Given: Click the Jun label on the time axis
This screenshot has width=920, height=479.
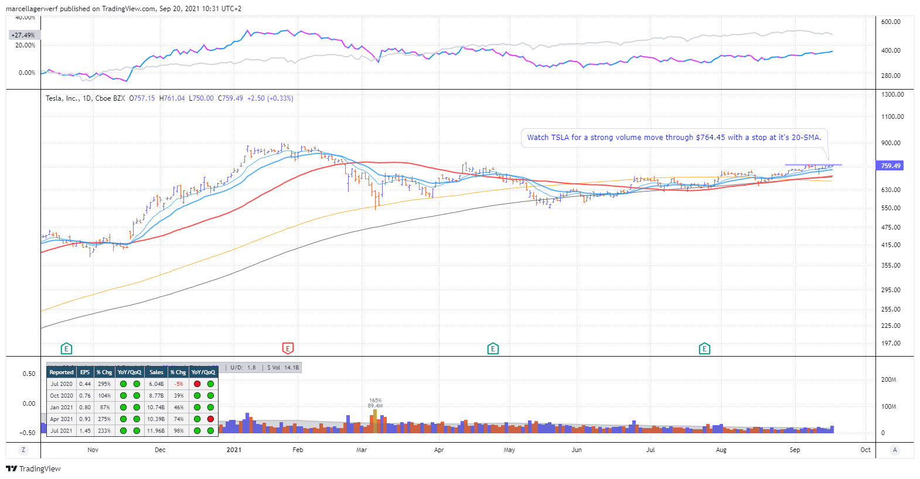Looking at the screenshot, I should click(x=577, y=450).
